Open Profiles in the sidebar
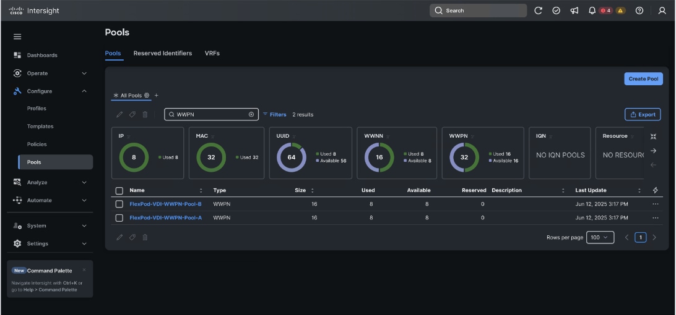This screenshot has height=315, width=676. [37, 109]
